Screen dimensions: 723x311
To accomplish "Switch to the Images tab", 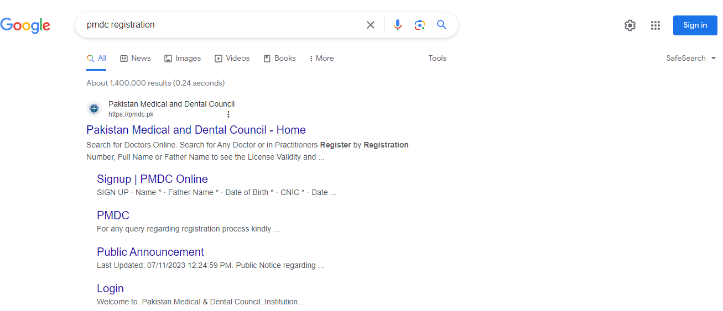I will (x=183, y=58).
